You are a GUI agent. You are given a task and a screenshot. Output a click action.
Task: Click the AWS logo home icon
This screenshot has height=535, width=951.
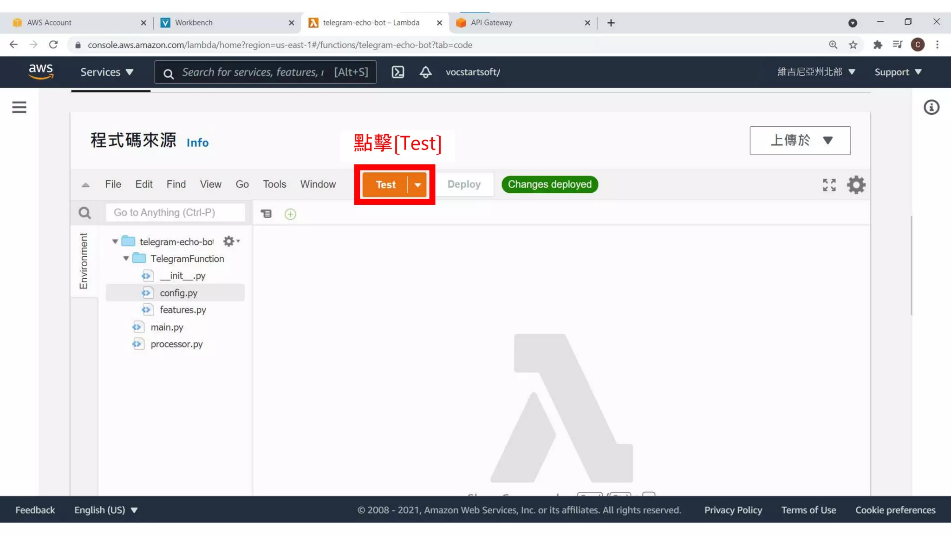click(41, 72)
